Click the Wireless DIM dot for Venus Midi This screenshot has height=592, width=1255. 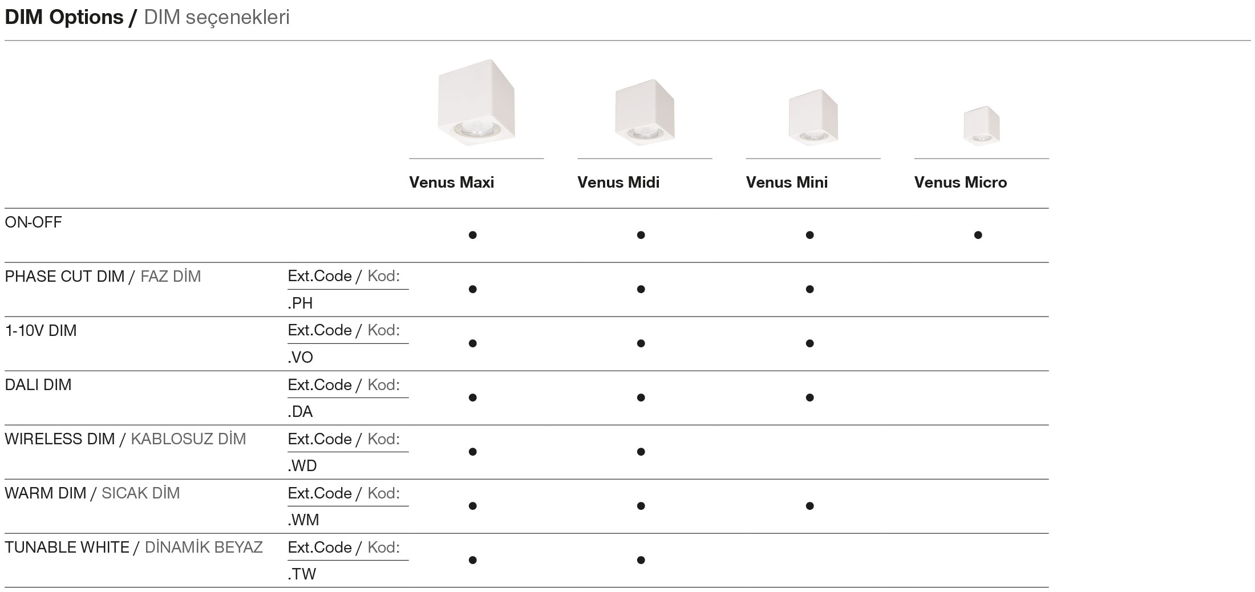[x=641, y=452]
